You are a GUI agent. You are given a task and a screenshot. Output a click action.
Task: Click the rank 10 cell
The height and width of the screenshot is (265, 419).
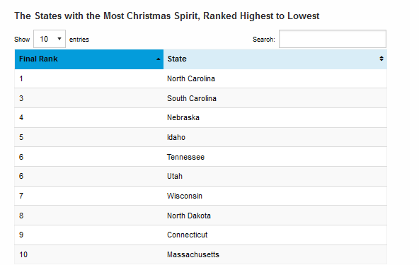[x=89, y=254]
